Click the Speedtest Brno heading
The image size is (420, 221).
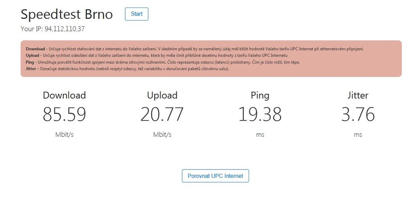[x=67, y=14]
